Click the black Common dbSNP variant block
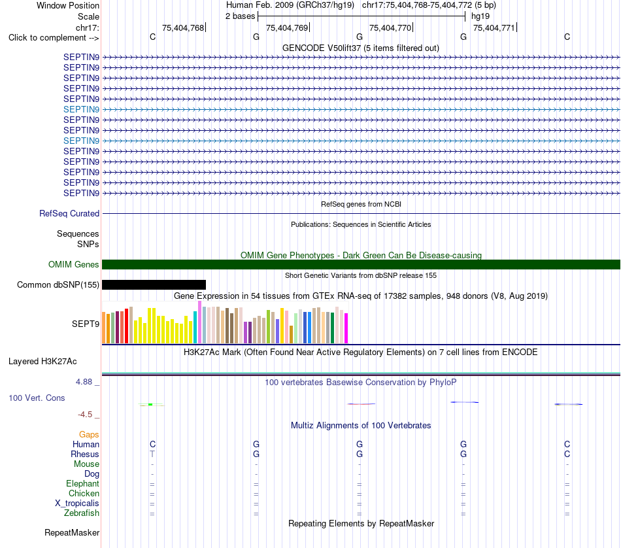This screenshot has height=548, width=621. (154, 285)
